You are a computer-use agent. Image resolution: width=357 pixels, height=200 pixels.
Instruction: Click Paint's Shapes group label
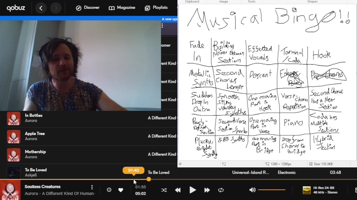[x=312, y=2]
